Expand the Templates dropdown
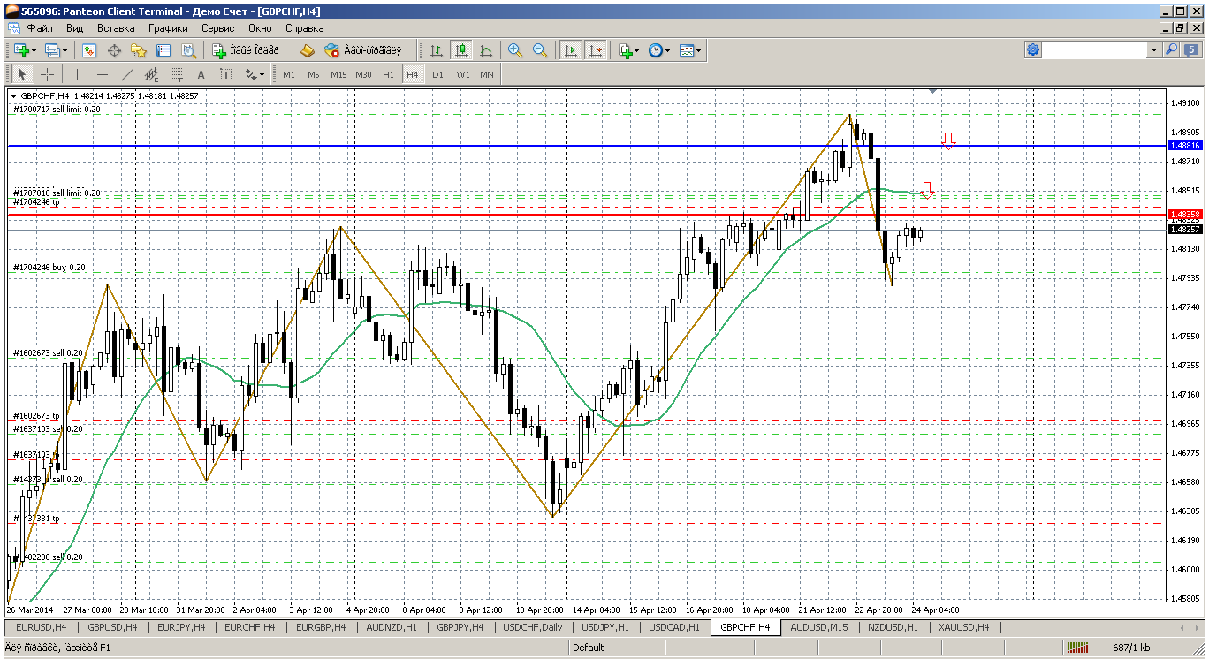The height and width of the screenshot is (659, 1209). [690, 51]
